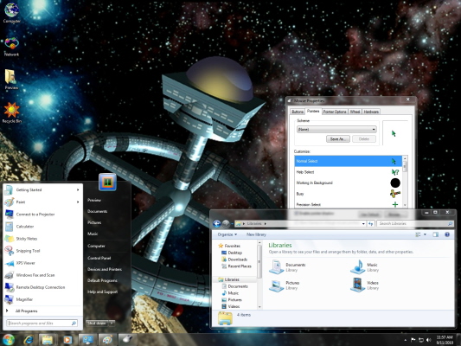Switch to the Pointer Options tab
461x346 pixels.
pyautogui.click(x=335, y=112)
